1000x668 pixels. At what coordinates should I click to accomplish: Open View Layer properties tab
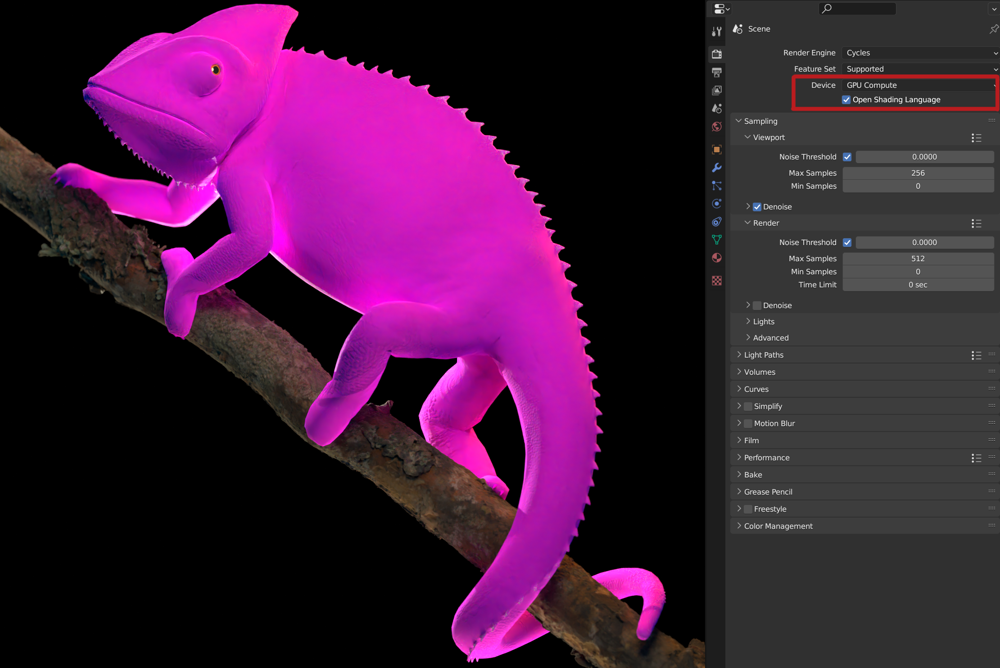tap(717, 91)
